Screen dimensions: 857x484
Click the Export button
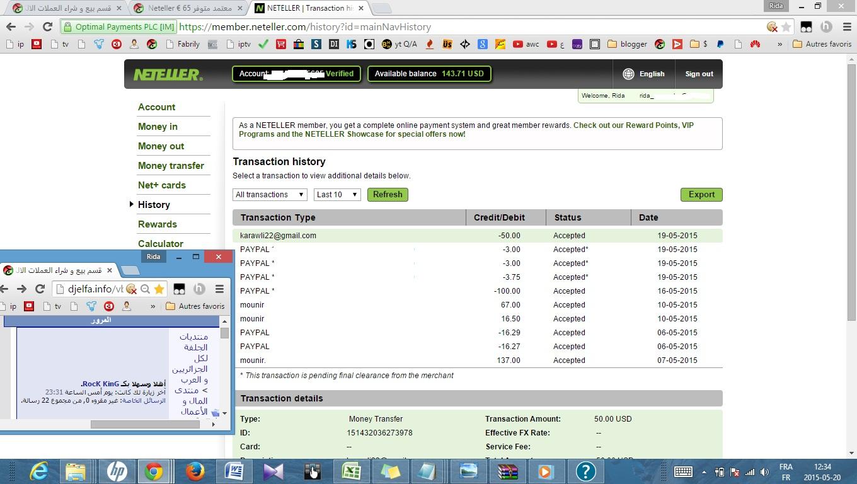pyautogui.click(x=701, y=195)
